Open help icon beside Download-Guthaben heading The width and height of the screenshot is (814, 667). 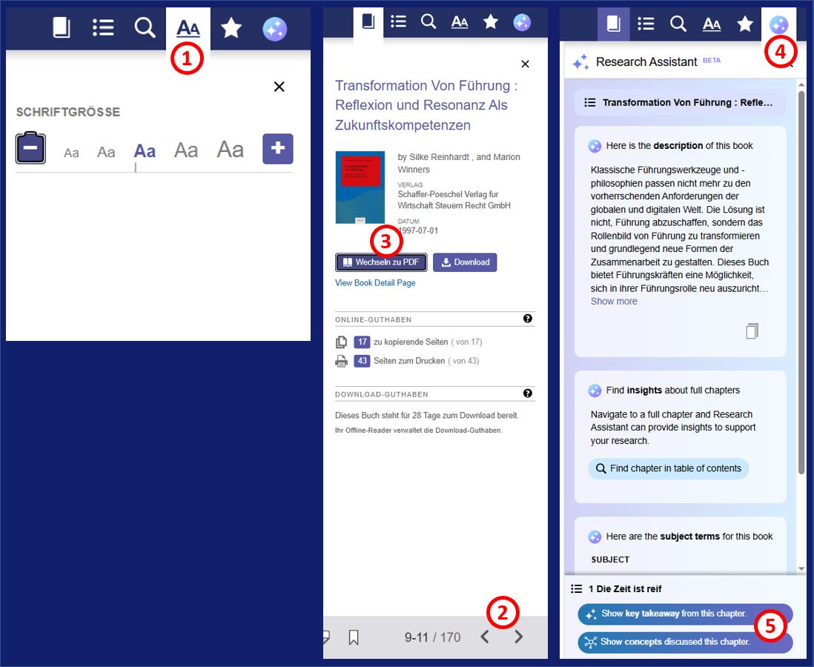point(527,394)
